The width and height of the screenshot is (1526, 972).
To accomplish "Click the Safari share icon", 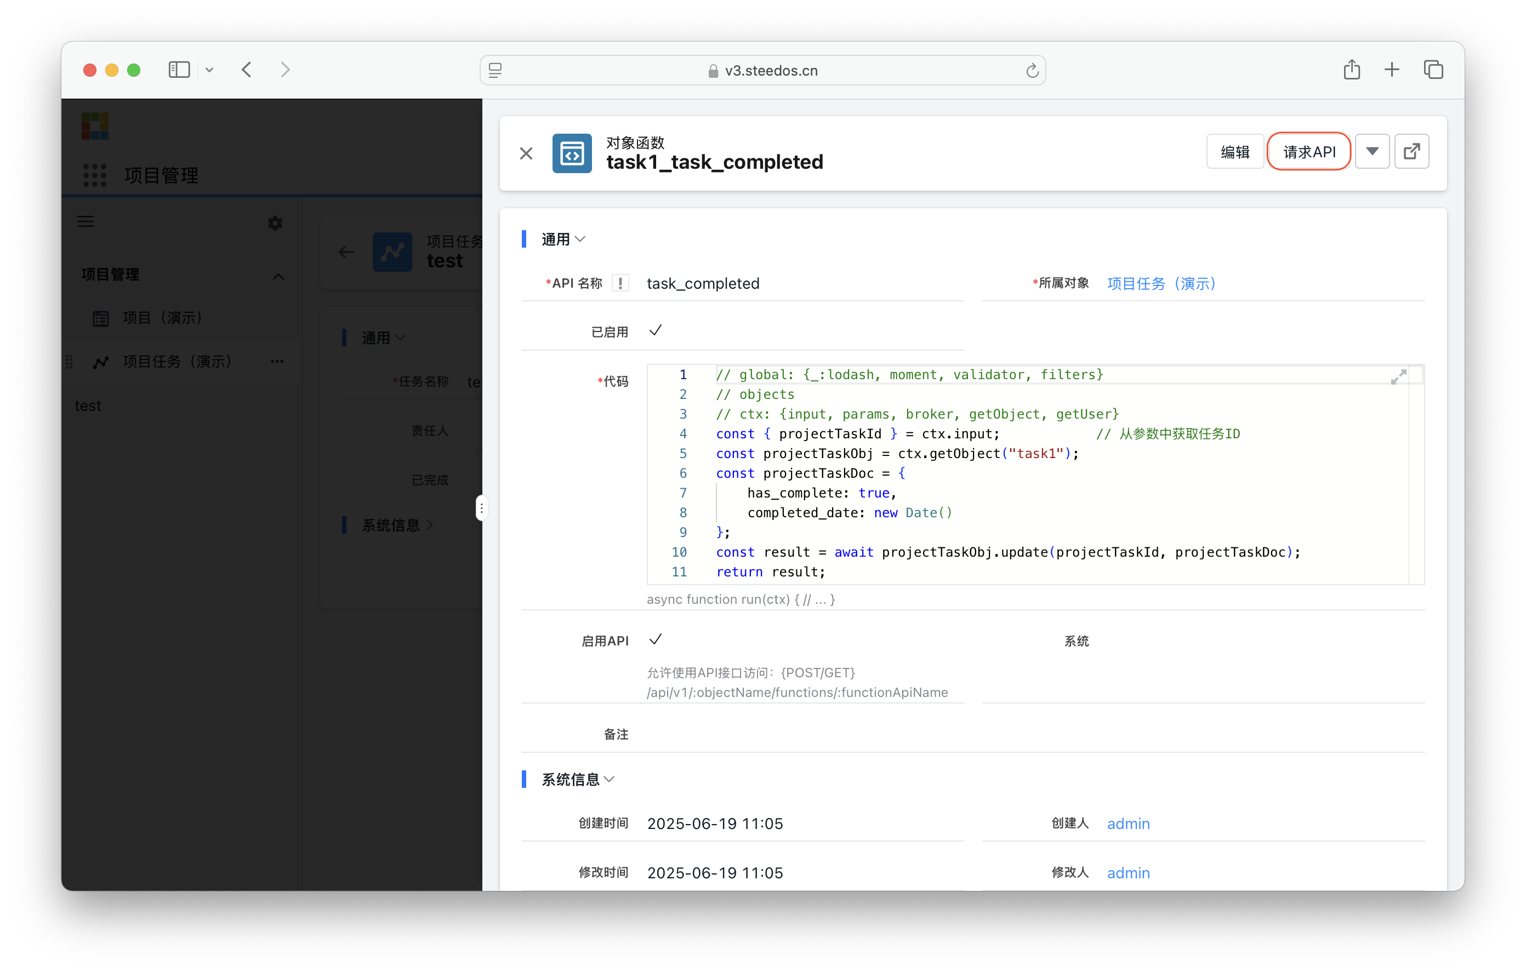I will click(1351, 69).
